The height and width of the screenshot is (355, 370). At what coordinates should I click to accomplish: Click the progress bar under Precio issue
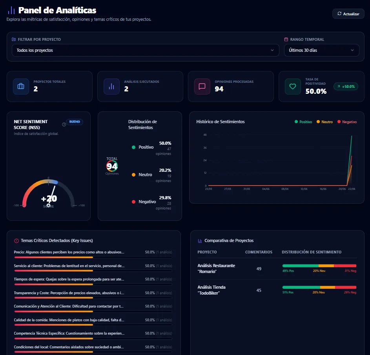click(93, 257)
